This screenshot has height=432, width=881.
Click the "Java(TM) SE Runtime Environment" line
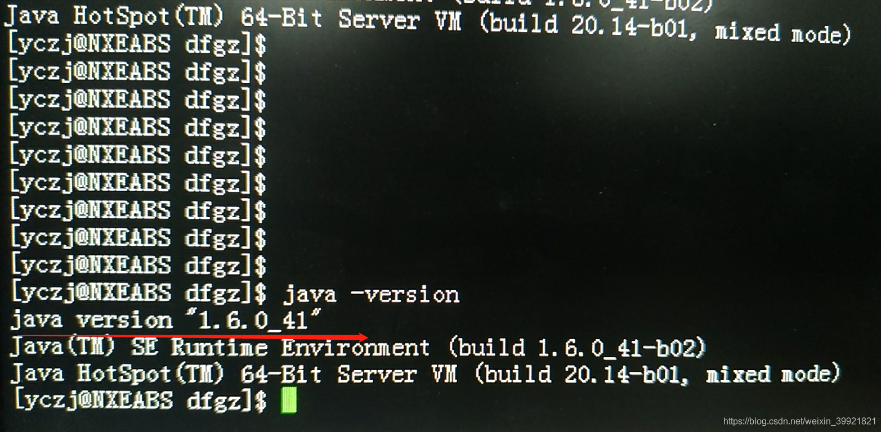[358, 348]
